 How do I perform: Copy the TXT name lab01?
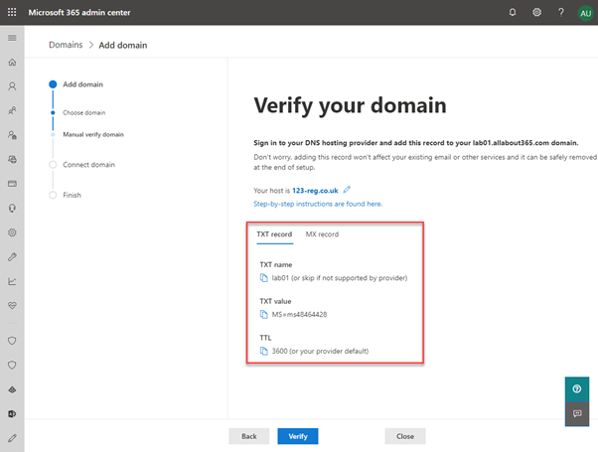tap(263, 278)
